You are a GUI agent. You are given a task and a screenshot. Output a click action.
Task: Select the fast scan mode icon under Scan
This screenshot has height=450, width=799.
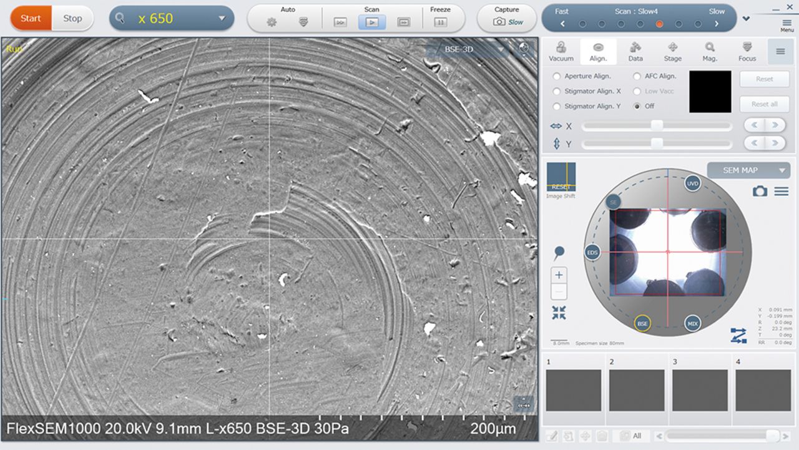click(340, 22)
